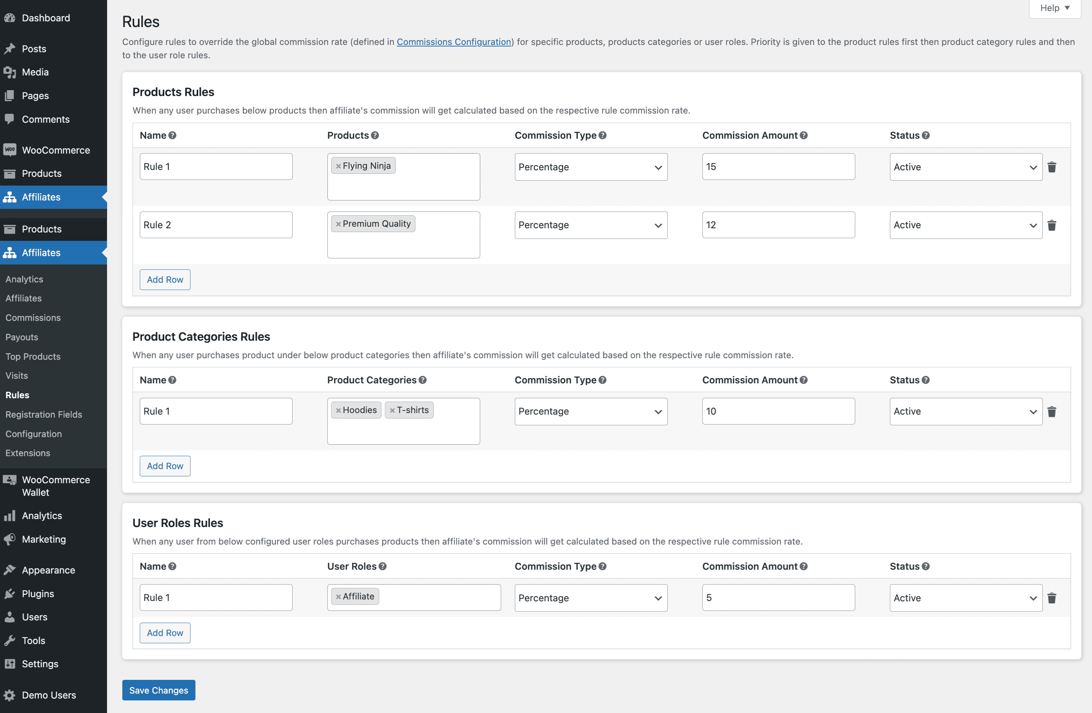Image resolution: width=1092 pixels, height=713 pixels.
Task: Click help icon next to Products header
Action: (375, 135)
